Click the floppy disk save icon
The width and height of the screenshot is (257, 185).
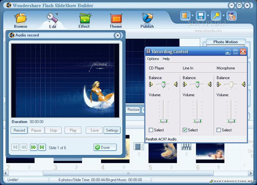point(200,16)
